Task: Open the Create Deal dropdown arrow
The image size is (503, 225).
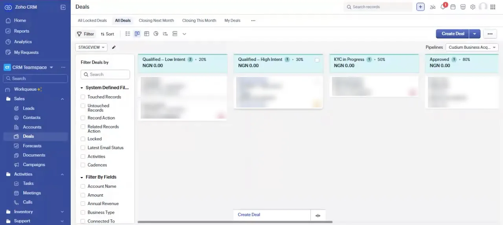Action: [475, 34]
